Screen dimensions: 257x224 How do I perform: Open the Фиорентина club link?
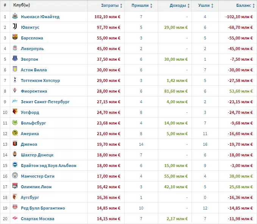[34, 91]
